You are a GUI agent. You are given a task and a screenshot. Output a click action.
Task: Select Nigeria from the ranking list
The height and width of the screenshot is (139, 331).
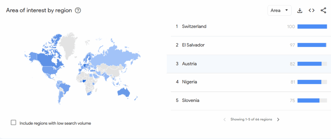pos(189,82)
